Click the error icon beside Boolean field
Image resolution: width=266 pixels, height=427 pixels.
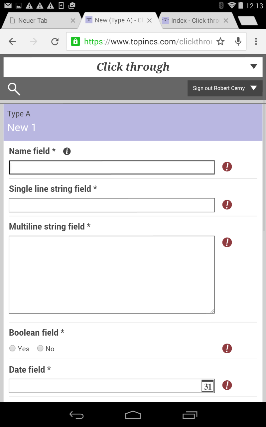point(227,348)
